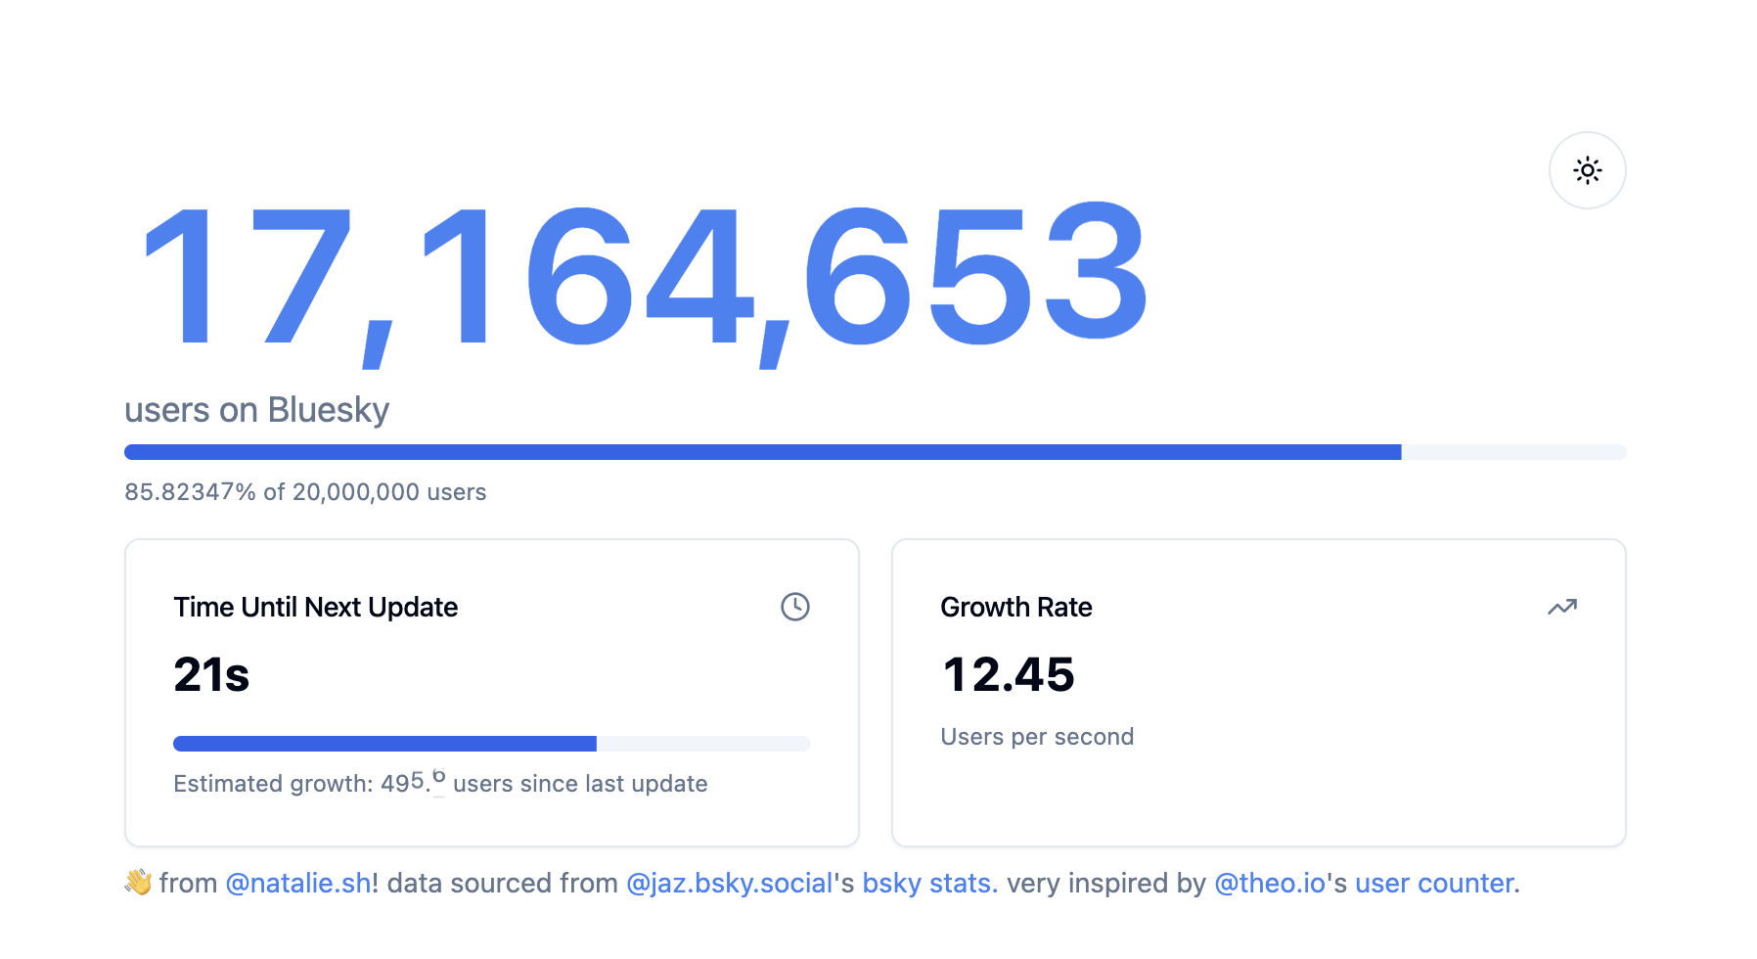Screen dimensions: 1757x959
Task: Click the 20,000,000 users progress bar
Action: (x=875, y=452)
